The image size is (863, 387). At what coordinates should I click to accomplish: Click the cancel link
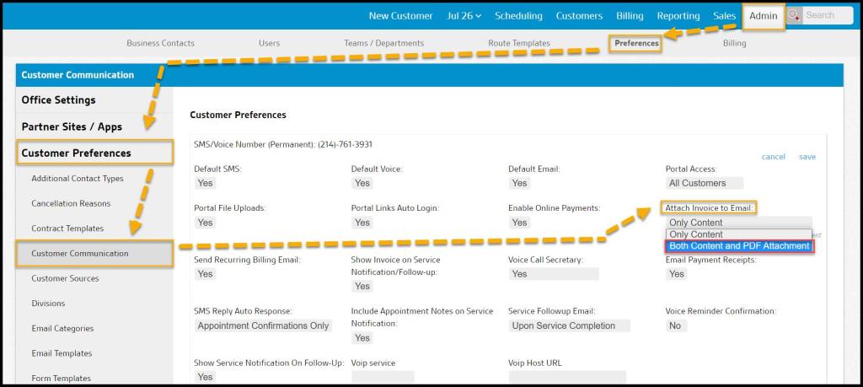[x=773, y=157]
